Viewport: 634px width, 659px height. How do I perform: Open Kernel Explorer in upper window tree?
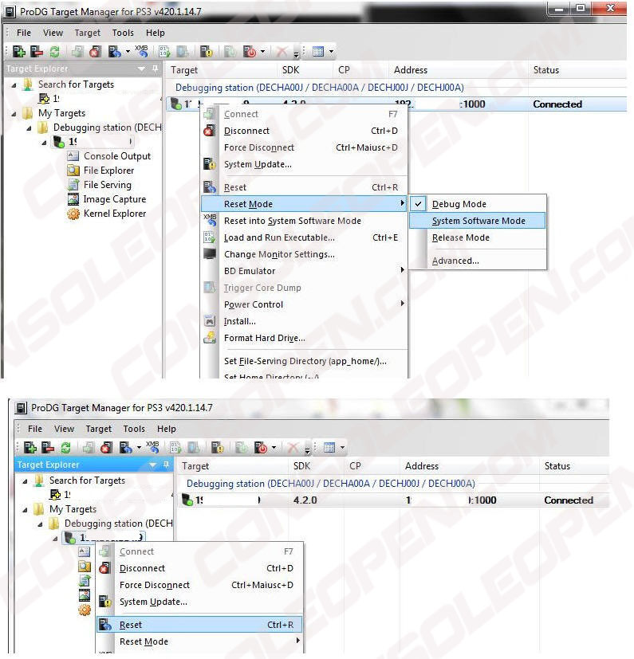tap(115, 214)
